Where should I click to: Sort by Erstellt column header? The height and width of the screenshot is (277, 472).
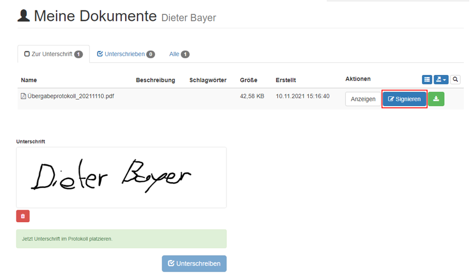[286, 80]
